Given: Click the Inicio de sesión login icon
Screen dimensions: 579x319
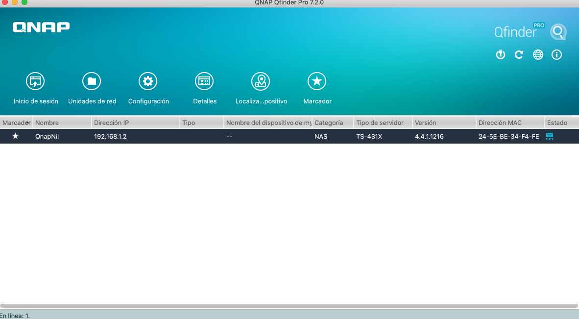Looking at the screenshot, I should (x=35, y=81).
